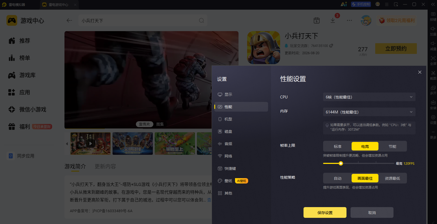This screenshot has height=224, width=437.
Task: Open the title bar hamburger menu
Action: coord(387,4)
